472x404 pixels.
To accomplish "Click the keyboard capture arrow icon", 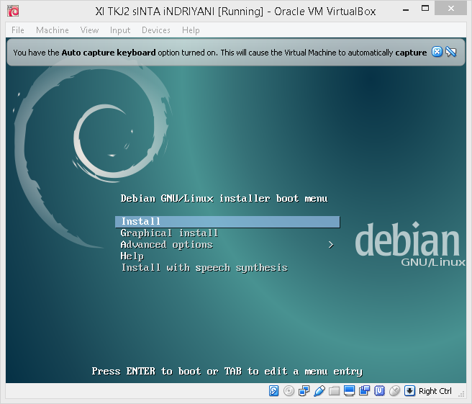I will point(409,391).
